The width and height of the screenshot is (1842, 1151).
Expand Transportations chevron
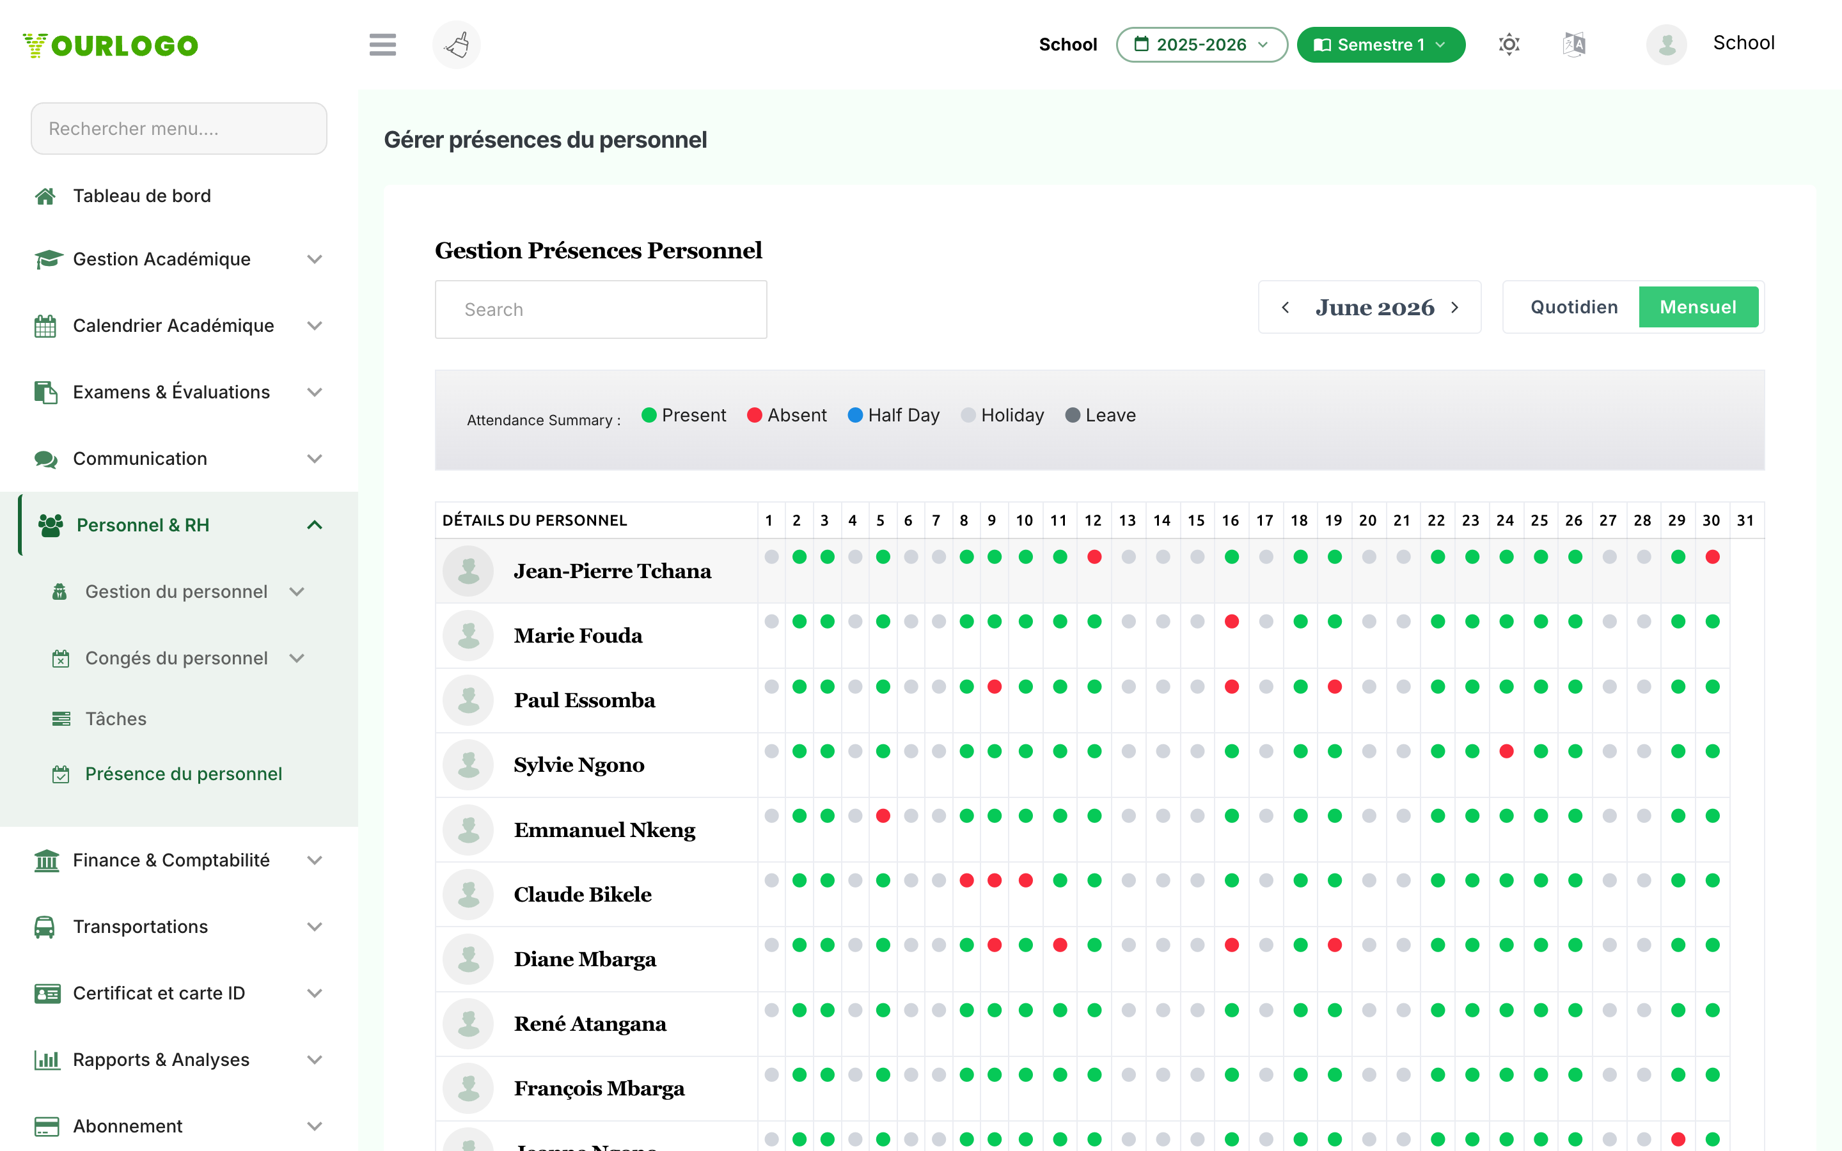tap(315, 927)
